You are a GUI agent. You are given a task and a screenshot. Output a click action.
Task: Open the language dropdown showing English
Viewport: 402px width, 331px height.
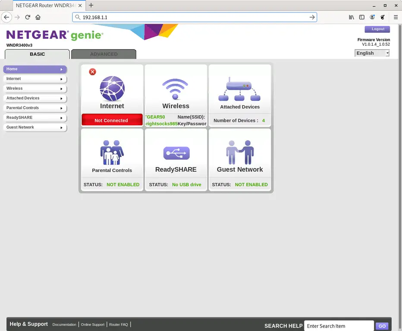(x=372, y=53)
